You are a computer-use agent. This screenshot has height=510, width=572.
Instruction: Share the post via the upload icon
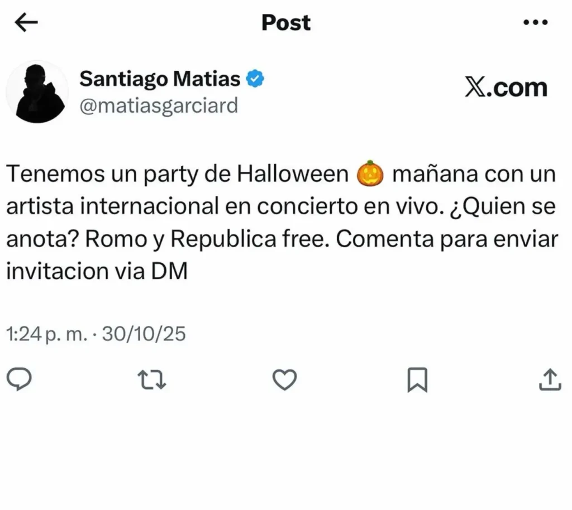click(x=549, y=380)
